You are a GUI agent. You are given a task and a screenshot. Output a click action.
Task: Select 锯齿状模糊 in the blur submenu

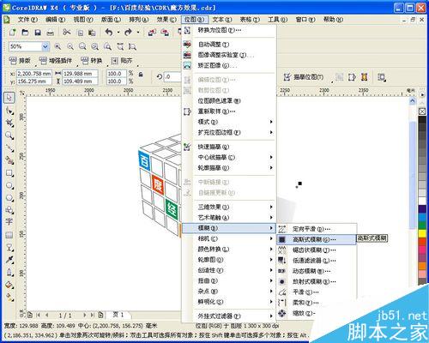point(317,250)
